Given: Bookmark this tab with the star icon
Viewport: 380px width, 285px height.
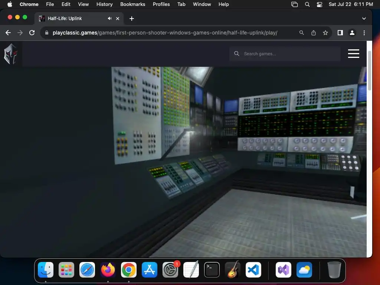Looking at the screenshot, I should click(x=325, y=33).
